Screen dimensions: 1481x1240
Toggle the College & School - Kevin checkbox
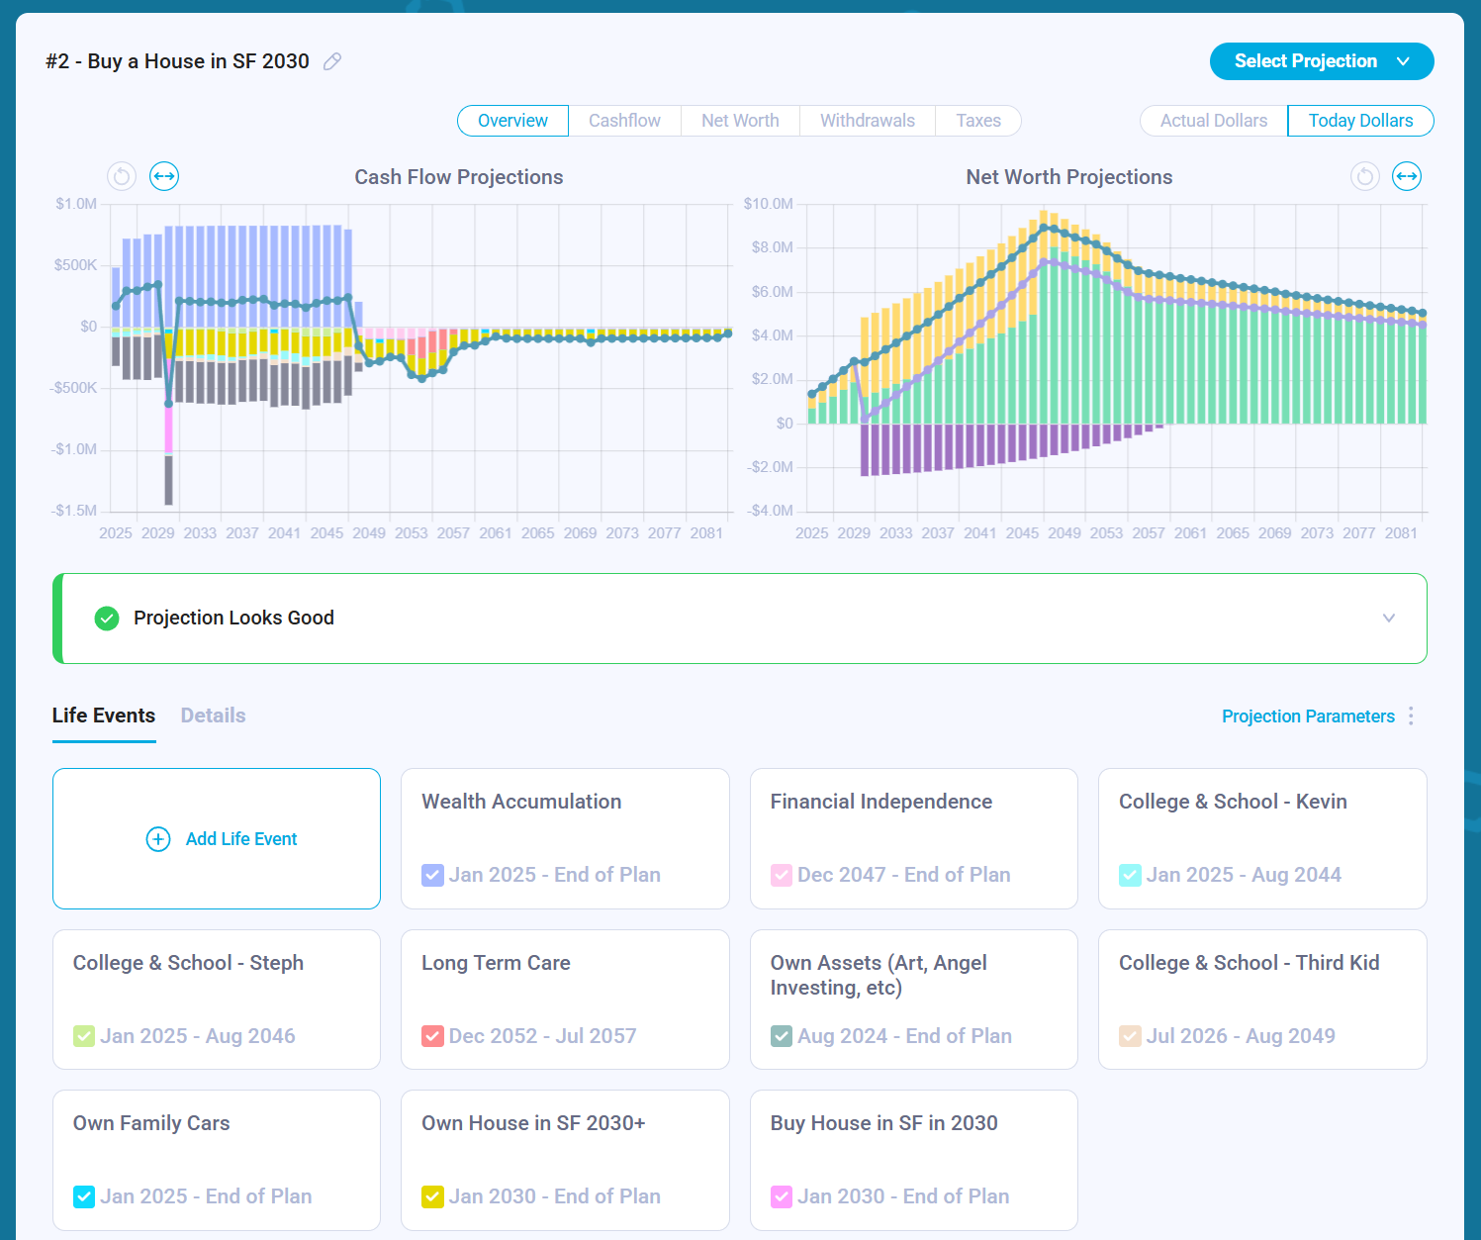(1130, 875)
